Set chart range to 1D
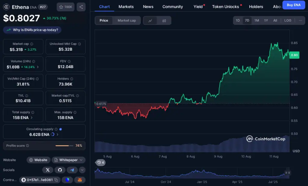308x186 pixels. coord(238,20)
